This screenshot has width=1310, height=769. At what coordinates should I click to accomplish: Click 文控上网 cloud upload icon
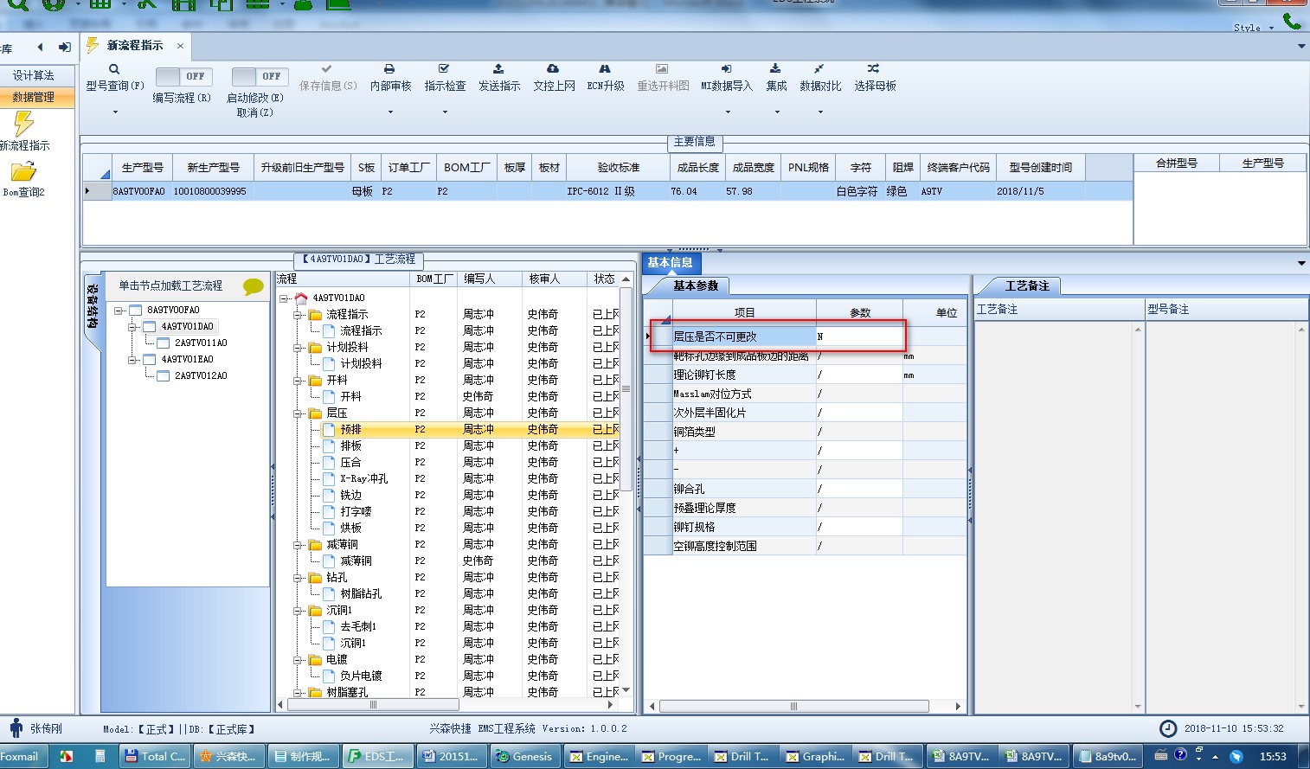pos(553,69)
